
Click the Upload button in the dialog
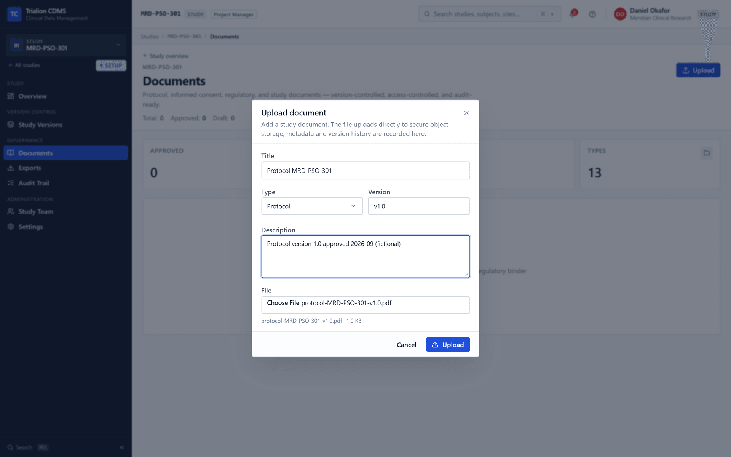(x=448, y=345)
